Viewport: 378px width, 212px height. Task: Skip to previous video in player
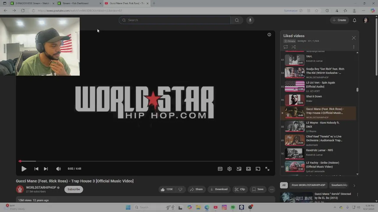(36, 169)
